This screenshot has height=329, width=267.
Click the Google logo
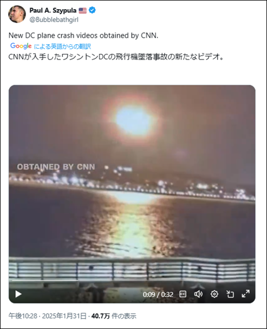point(21,46)
